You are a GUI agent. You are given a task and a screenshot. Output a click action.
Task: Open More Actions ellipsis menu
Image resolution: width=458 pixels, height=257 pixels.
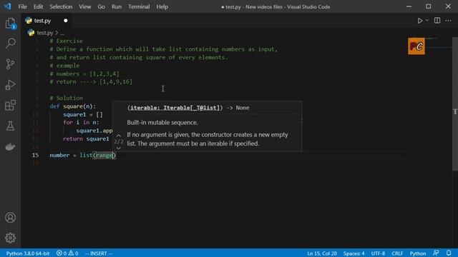point(449,21)
